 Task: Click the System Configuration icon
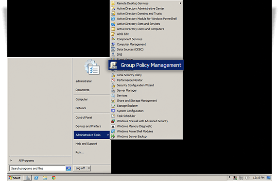click(x=113, y=111)
